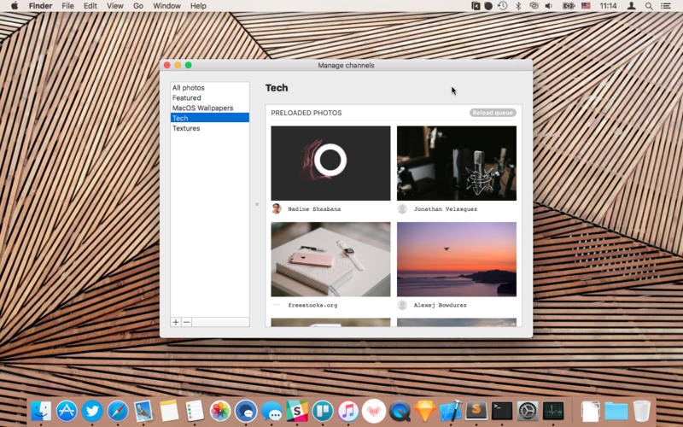683x427 pixels.
Task: Open the View menu
Action: coord(115,6)
